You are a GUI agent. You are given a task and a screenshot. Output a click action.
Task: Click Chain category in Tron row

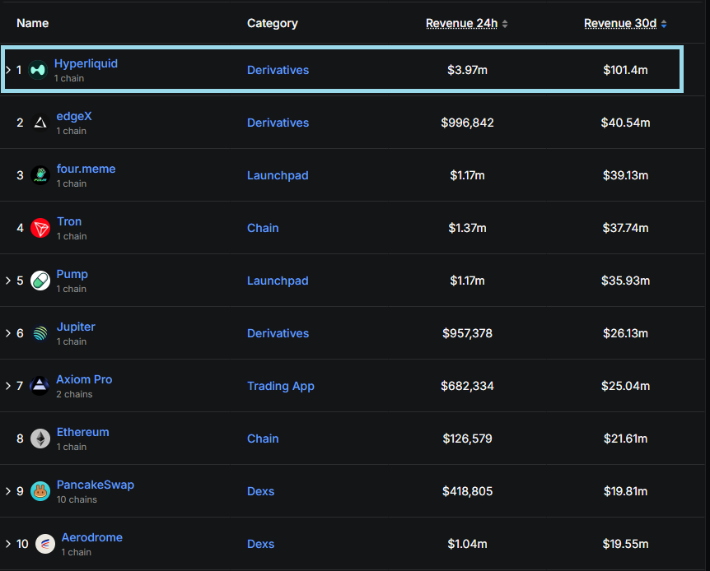click(x=263, y=228)
